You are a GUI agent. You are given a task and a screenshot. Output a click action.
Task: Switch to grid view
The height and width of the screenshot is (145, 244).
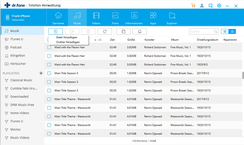pos(225,32)
